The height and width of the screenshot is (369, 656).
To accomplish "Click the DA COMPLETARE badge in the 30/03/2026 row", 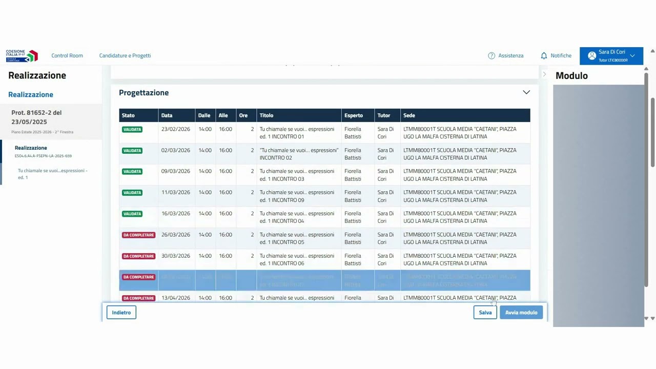I will [x=138, y=256].
